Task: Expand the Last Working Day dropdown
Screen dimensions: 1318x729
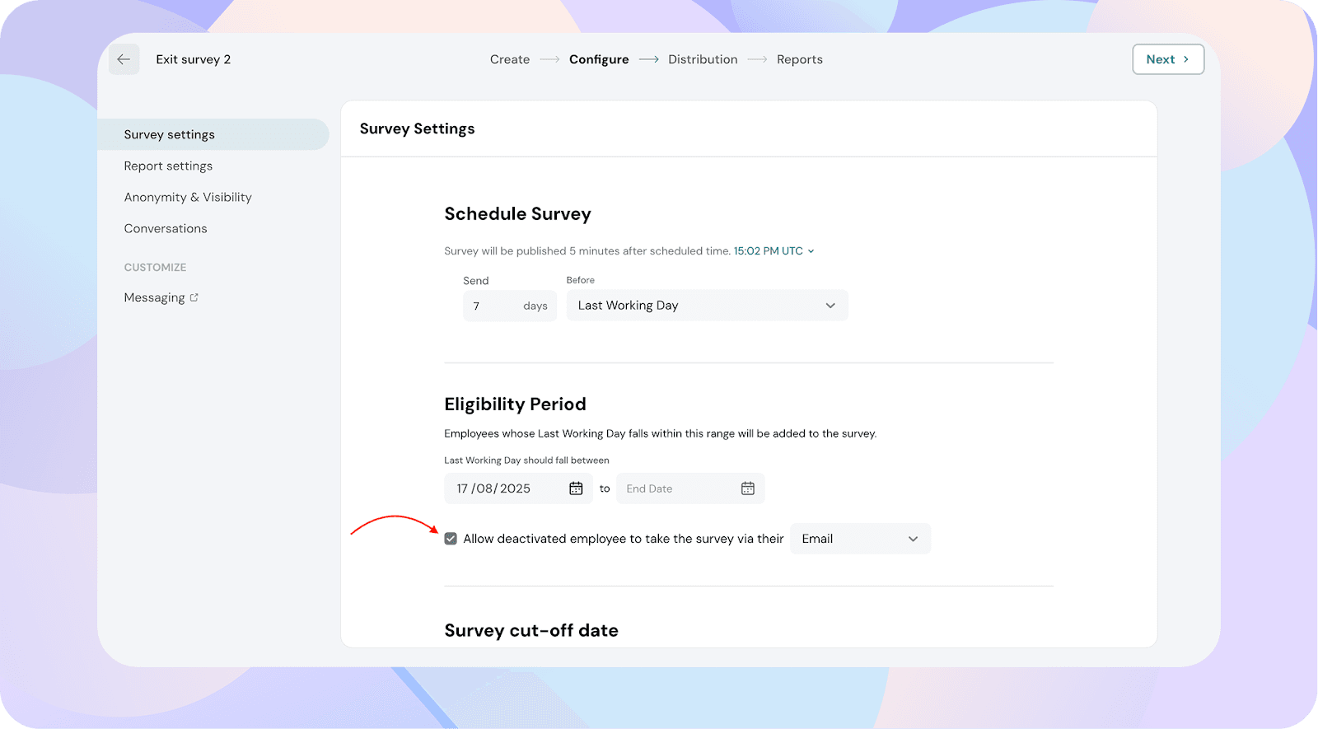Action: 707,306
